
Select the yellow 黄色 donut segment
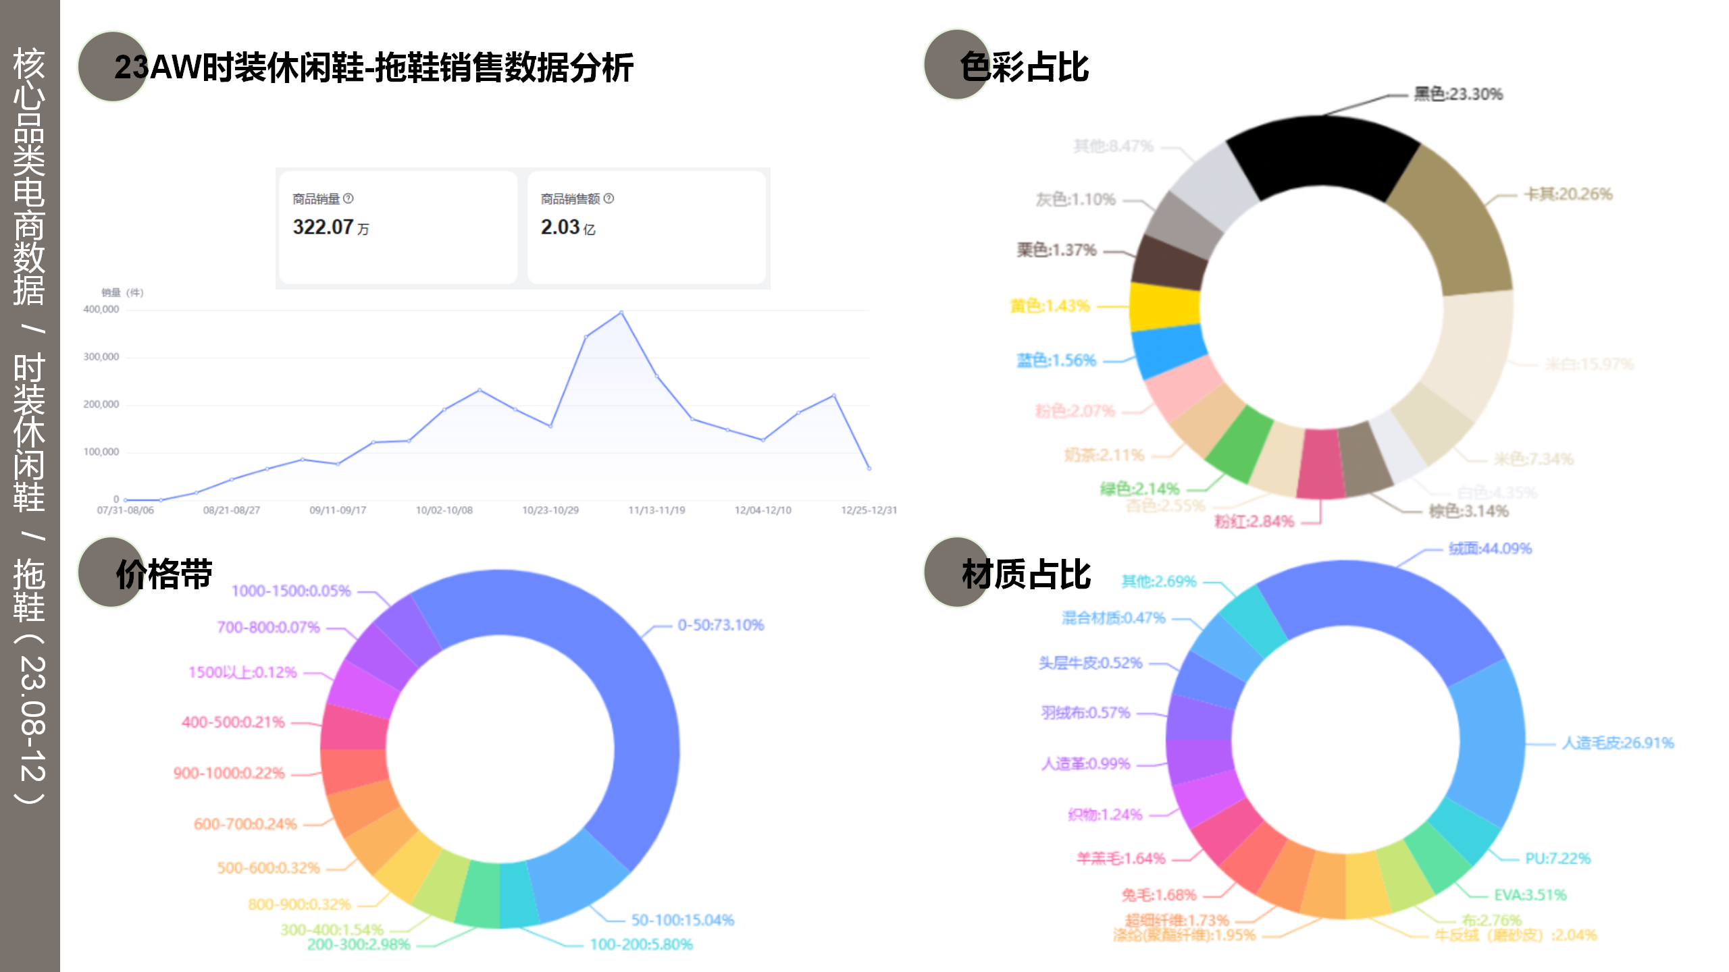1164,306
